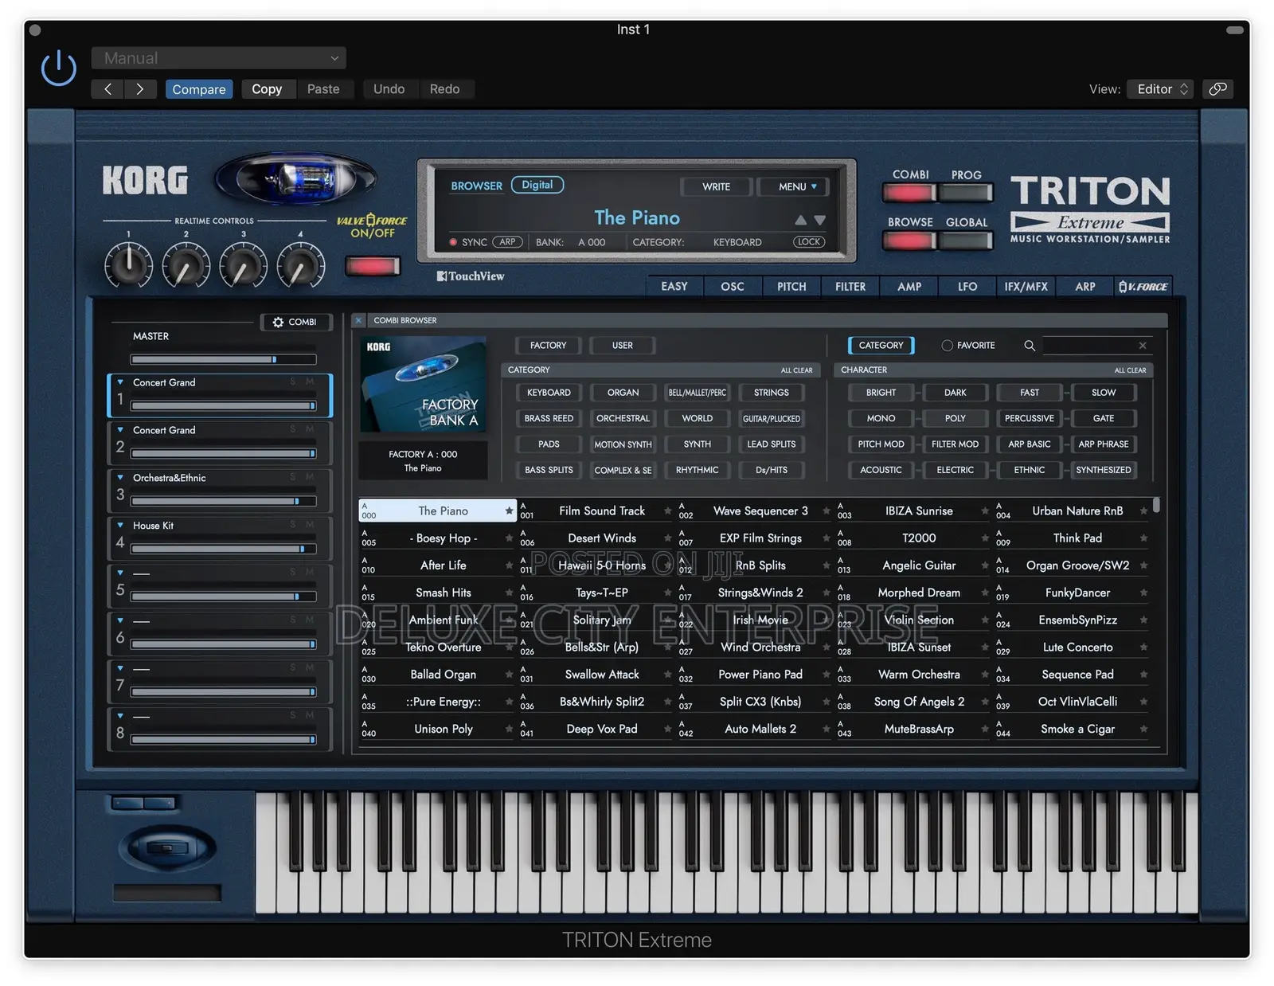
Task: Toggle the Compare button
Action: 199,89
